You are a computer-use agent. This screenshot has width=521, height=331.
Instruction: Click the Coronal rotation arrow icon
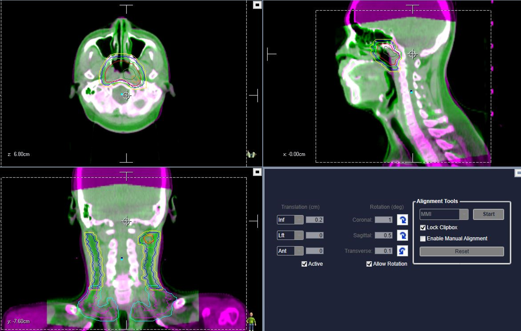click(x=402, y=220)
